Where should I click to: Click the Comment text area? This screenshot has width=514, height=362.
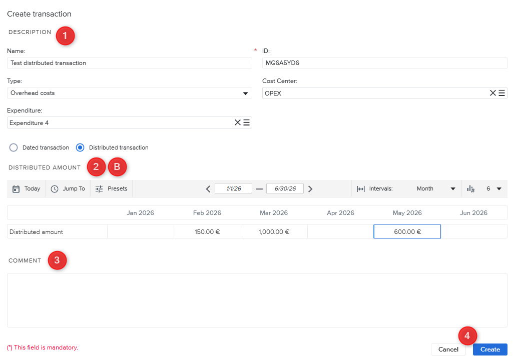[x=257, y=300]
